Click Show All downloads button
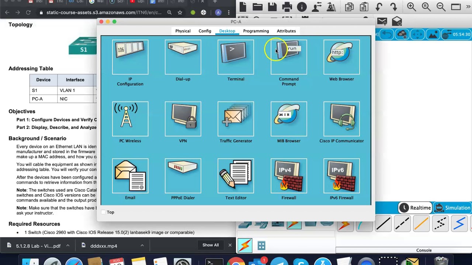This screenshot has height=265, width=472. tap(211, 245)
